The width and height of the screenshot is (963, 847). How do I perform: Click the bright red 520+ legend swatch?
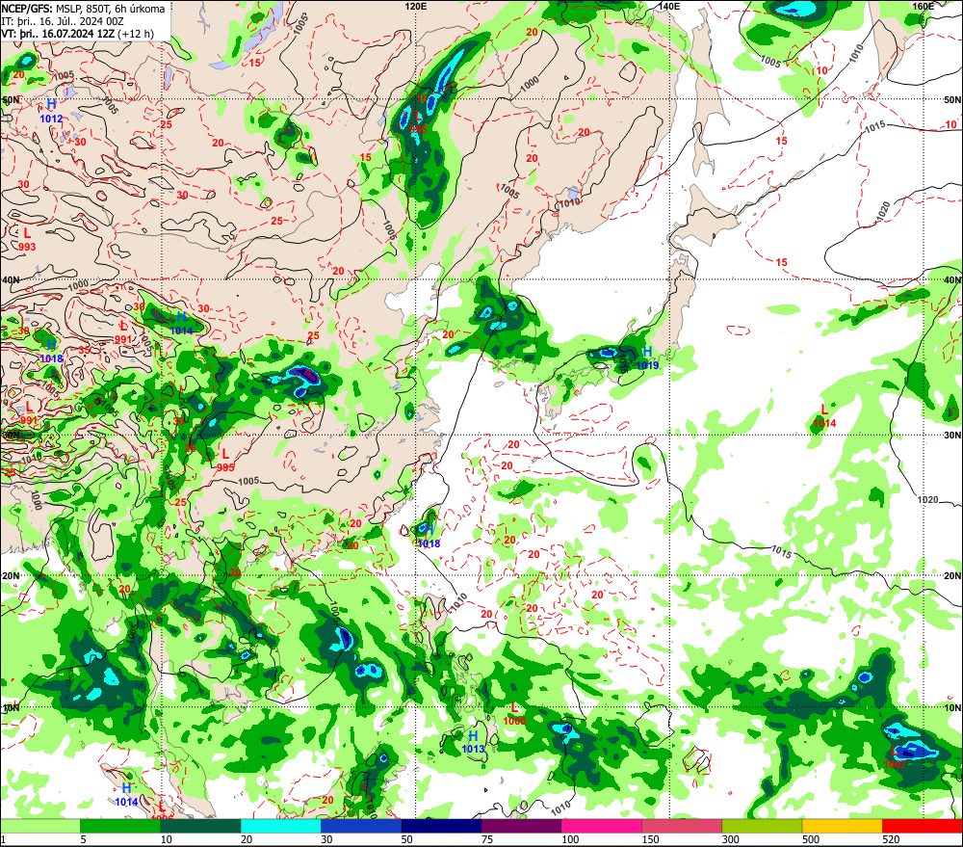click(x=922, y=826)
